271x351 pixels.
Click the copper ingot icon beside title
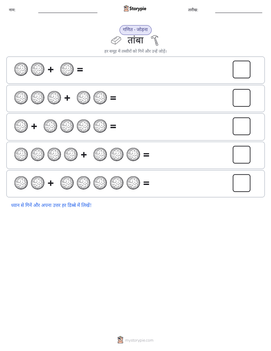(x=116, y=40)
